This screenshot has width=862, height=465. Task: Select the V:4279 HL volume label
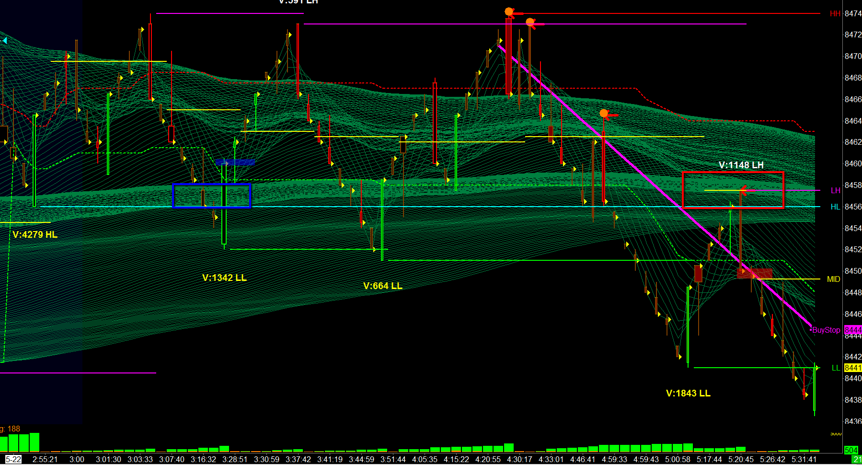(35, 234)
